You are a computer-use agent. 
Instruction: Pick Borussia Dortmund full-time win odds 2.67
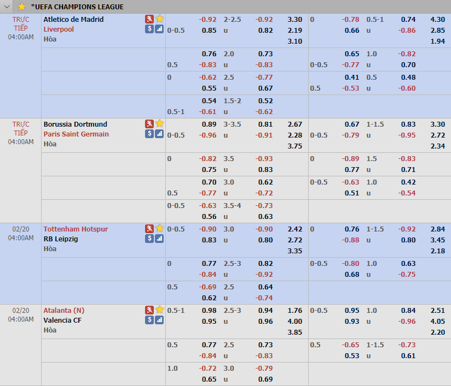[x=295, y=124]
